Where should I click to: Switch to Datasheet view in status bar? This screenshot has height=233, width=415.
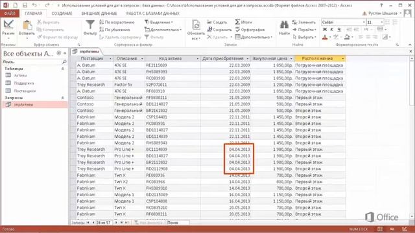point(380,229)
